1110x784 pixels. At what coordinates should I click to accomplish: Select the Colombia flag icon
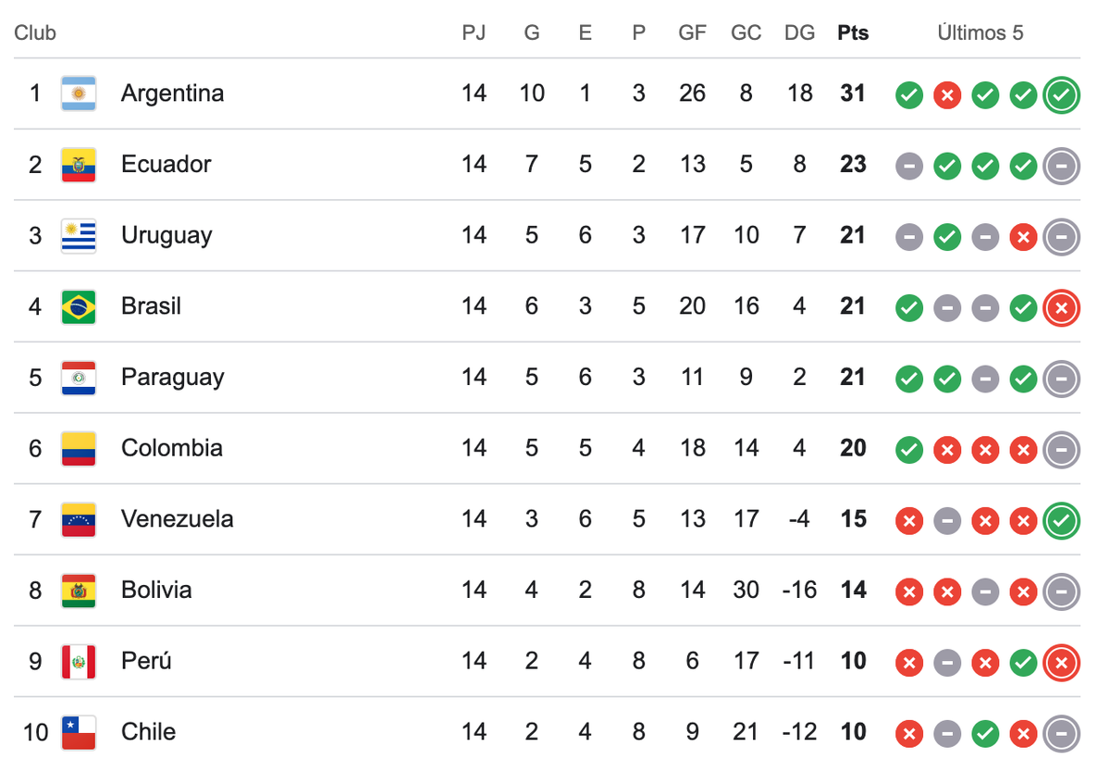pos(79,449)
